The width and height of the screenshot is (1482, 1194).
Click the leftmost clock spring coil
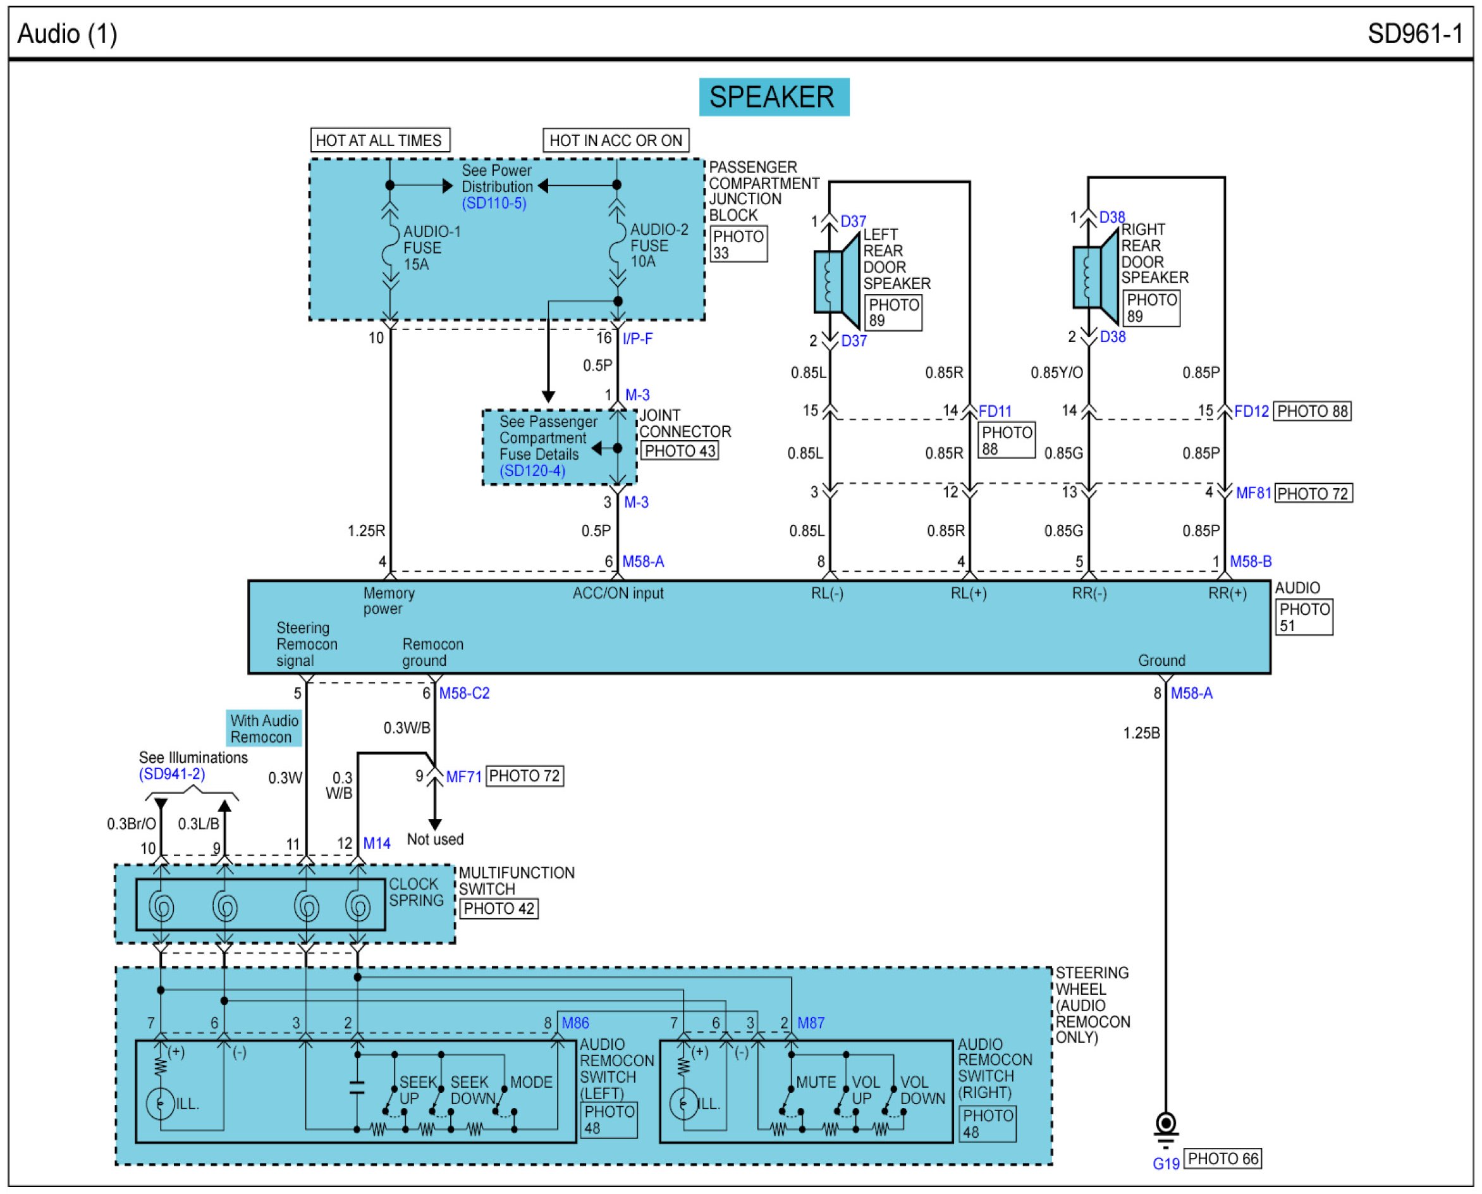pyautogui.click(x=161, y=907)
